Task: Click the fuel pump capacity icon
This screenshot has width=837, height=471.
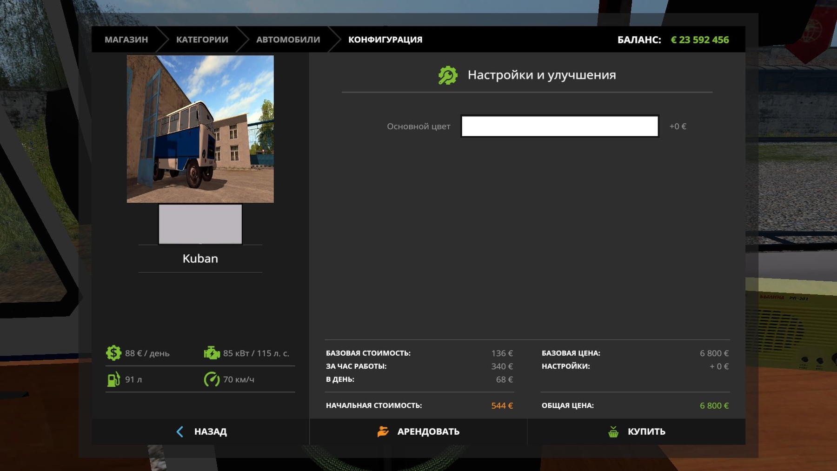Action: pyautogui.click(x=113, y=379)
